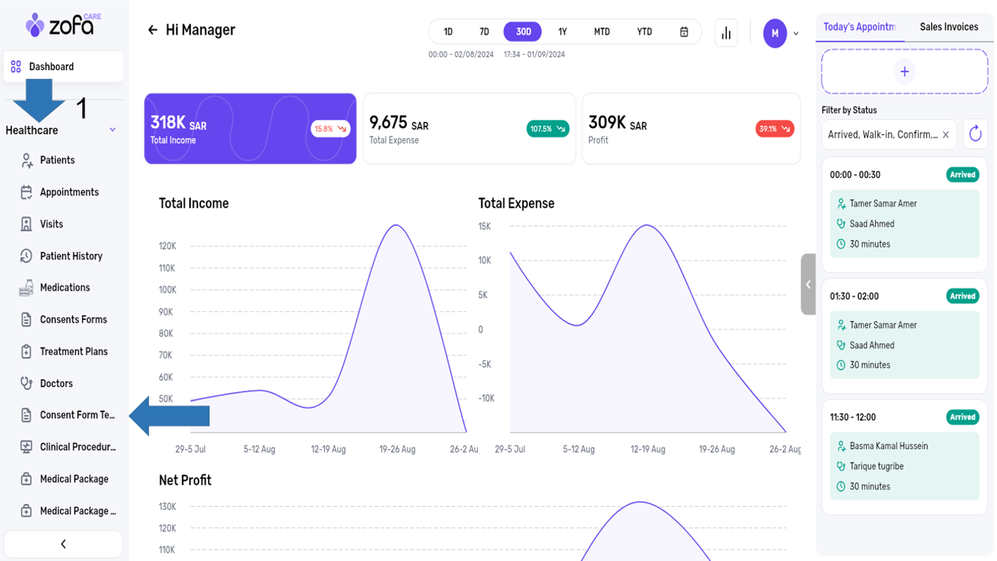Screen dimensions: 997x561
Task: Switch the range to 1Y
Action: pyautogui.click(x=562, y=32)
